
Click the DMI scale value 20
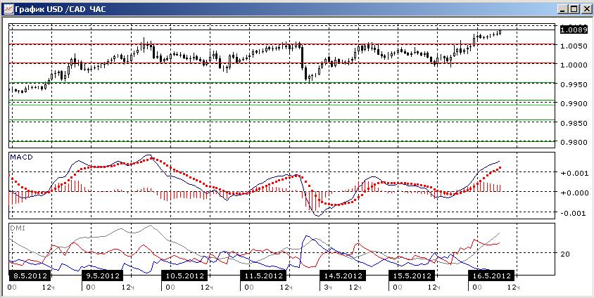565,254
